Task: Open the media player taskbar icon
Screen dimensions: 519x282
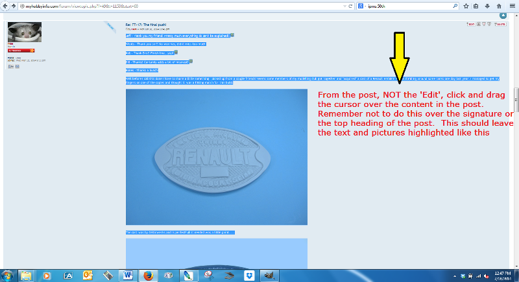Action: (47, 276)
